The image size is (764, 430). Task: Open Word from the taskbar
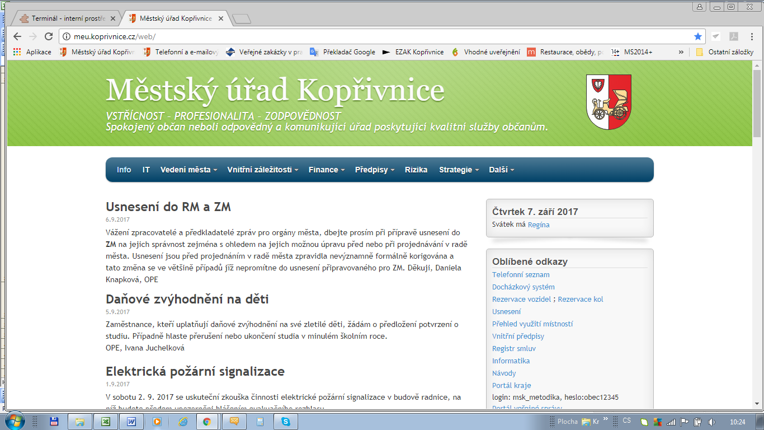tap(131, 421)
